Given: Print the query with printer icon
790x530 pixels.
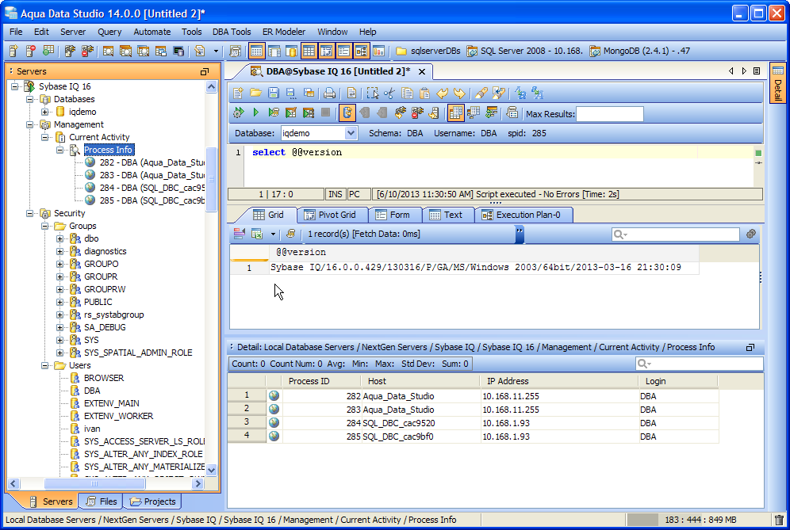Looking at the screenshot, I should (x=329, y=93).
